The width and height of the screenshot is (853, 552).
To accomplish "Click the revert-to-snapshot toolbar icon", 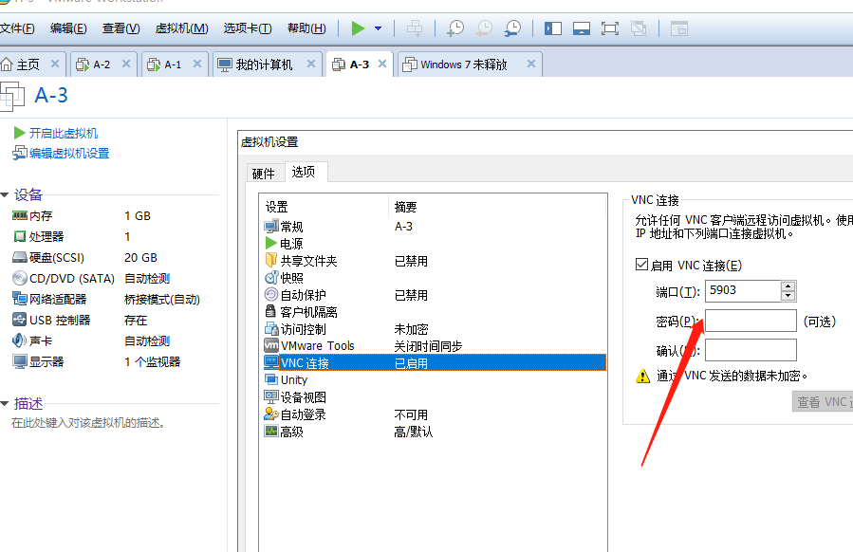I will [x=484, y=28].
